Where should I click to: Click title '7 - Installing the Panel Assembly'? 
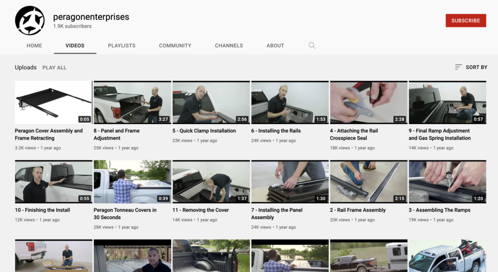[x=277, y=213]
